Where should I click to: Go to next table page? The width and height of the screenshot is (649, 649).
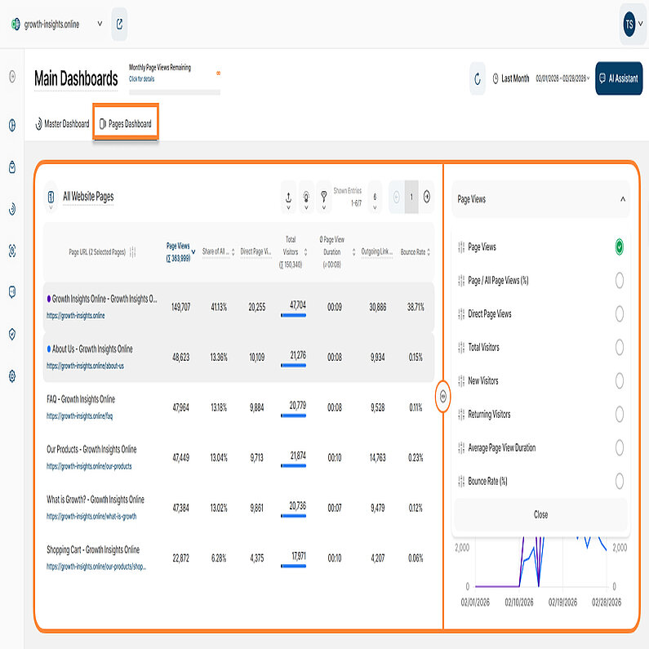click(x=427, y=197)
